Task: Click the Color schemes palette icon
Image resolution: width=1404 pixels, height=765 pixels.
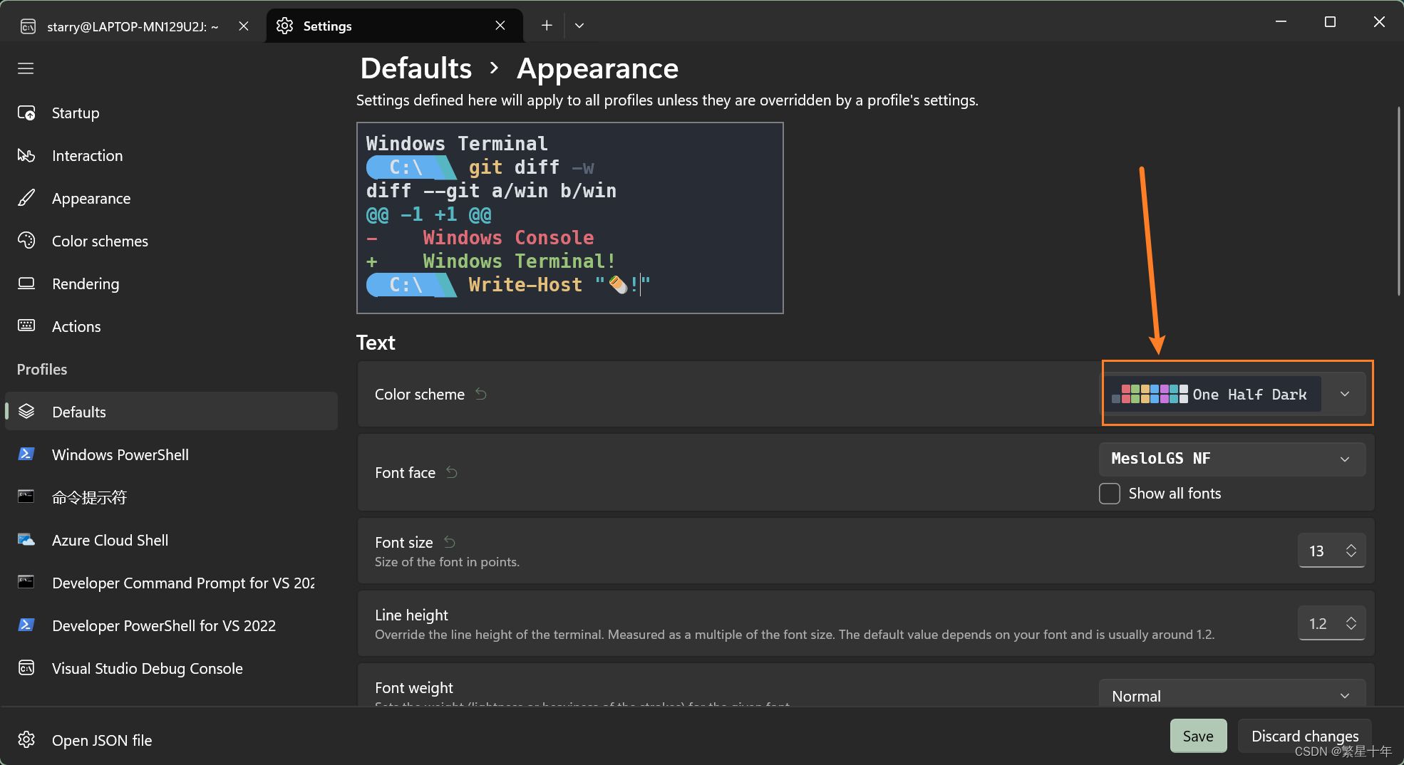Action: pos(26,241)
